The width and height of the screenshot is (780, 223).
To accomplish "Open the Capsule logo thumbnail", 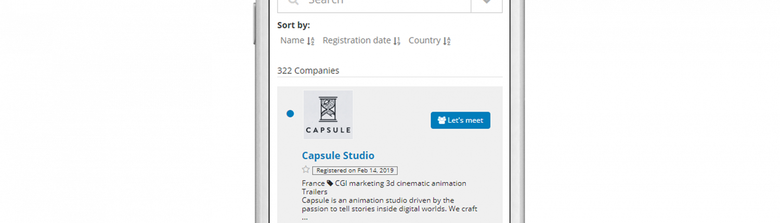I will click(328, 115).
